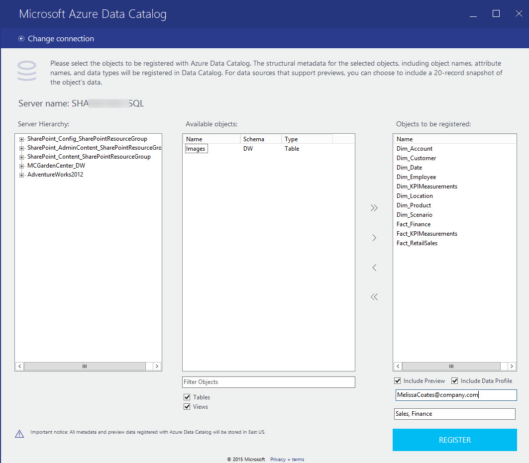
Task: Click the REGISTER button
Action: (x=454, y=440)
